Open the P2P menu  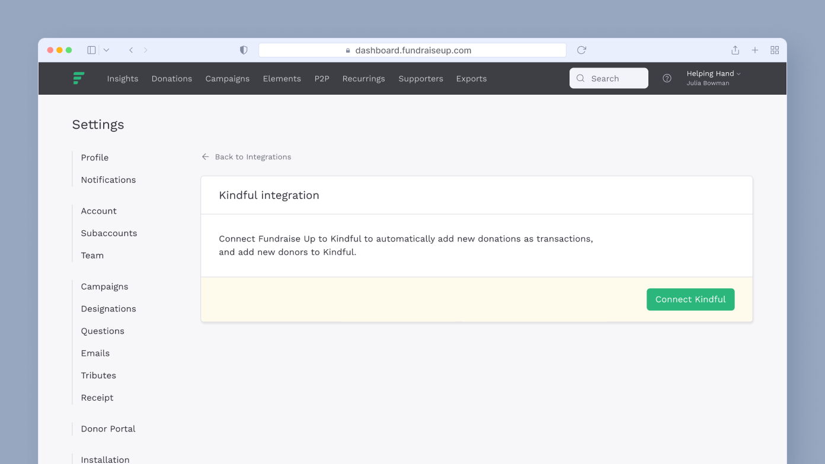322,79
